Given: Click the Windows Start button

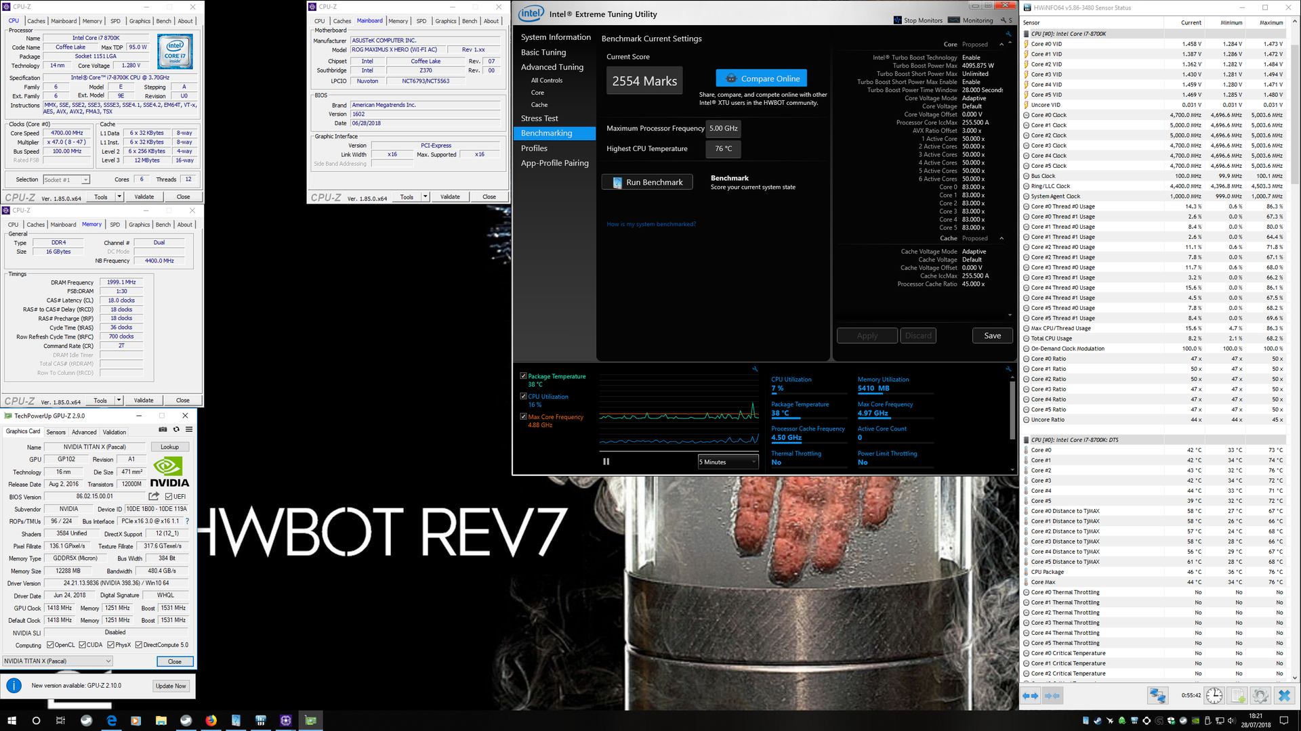Looking at the screenshot, I should 12,720.
